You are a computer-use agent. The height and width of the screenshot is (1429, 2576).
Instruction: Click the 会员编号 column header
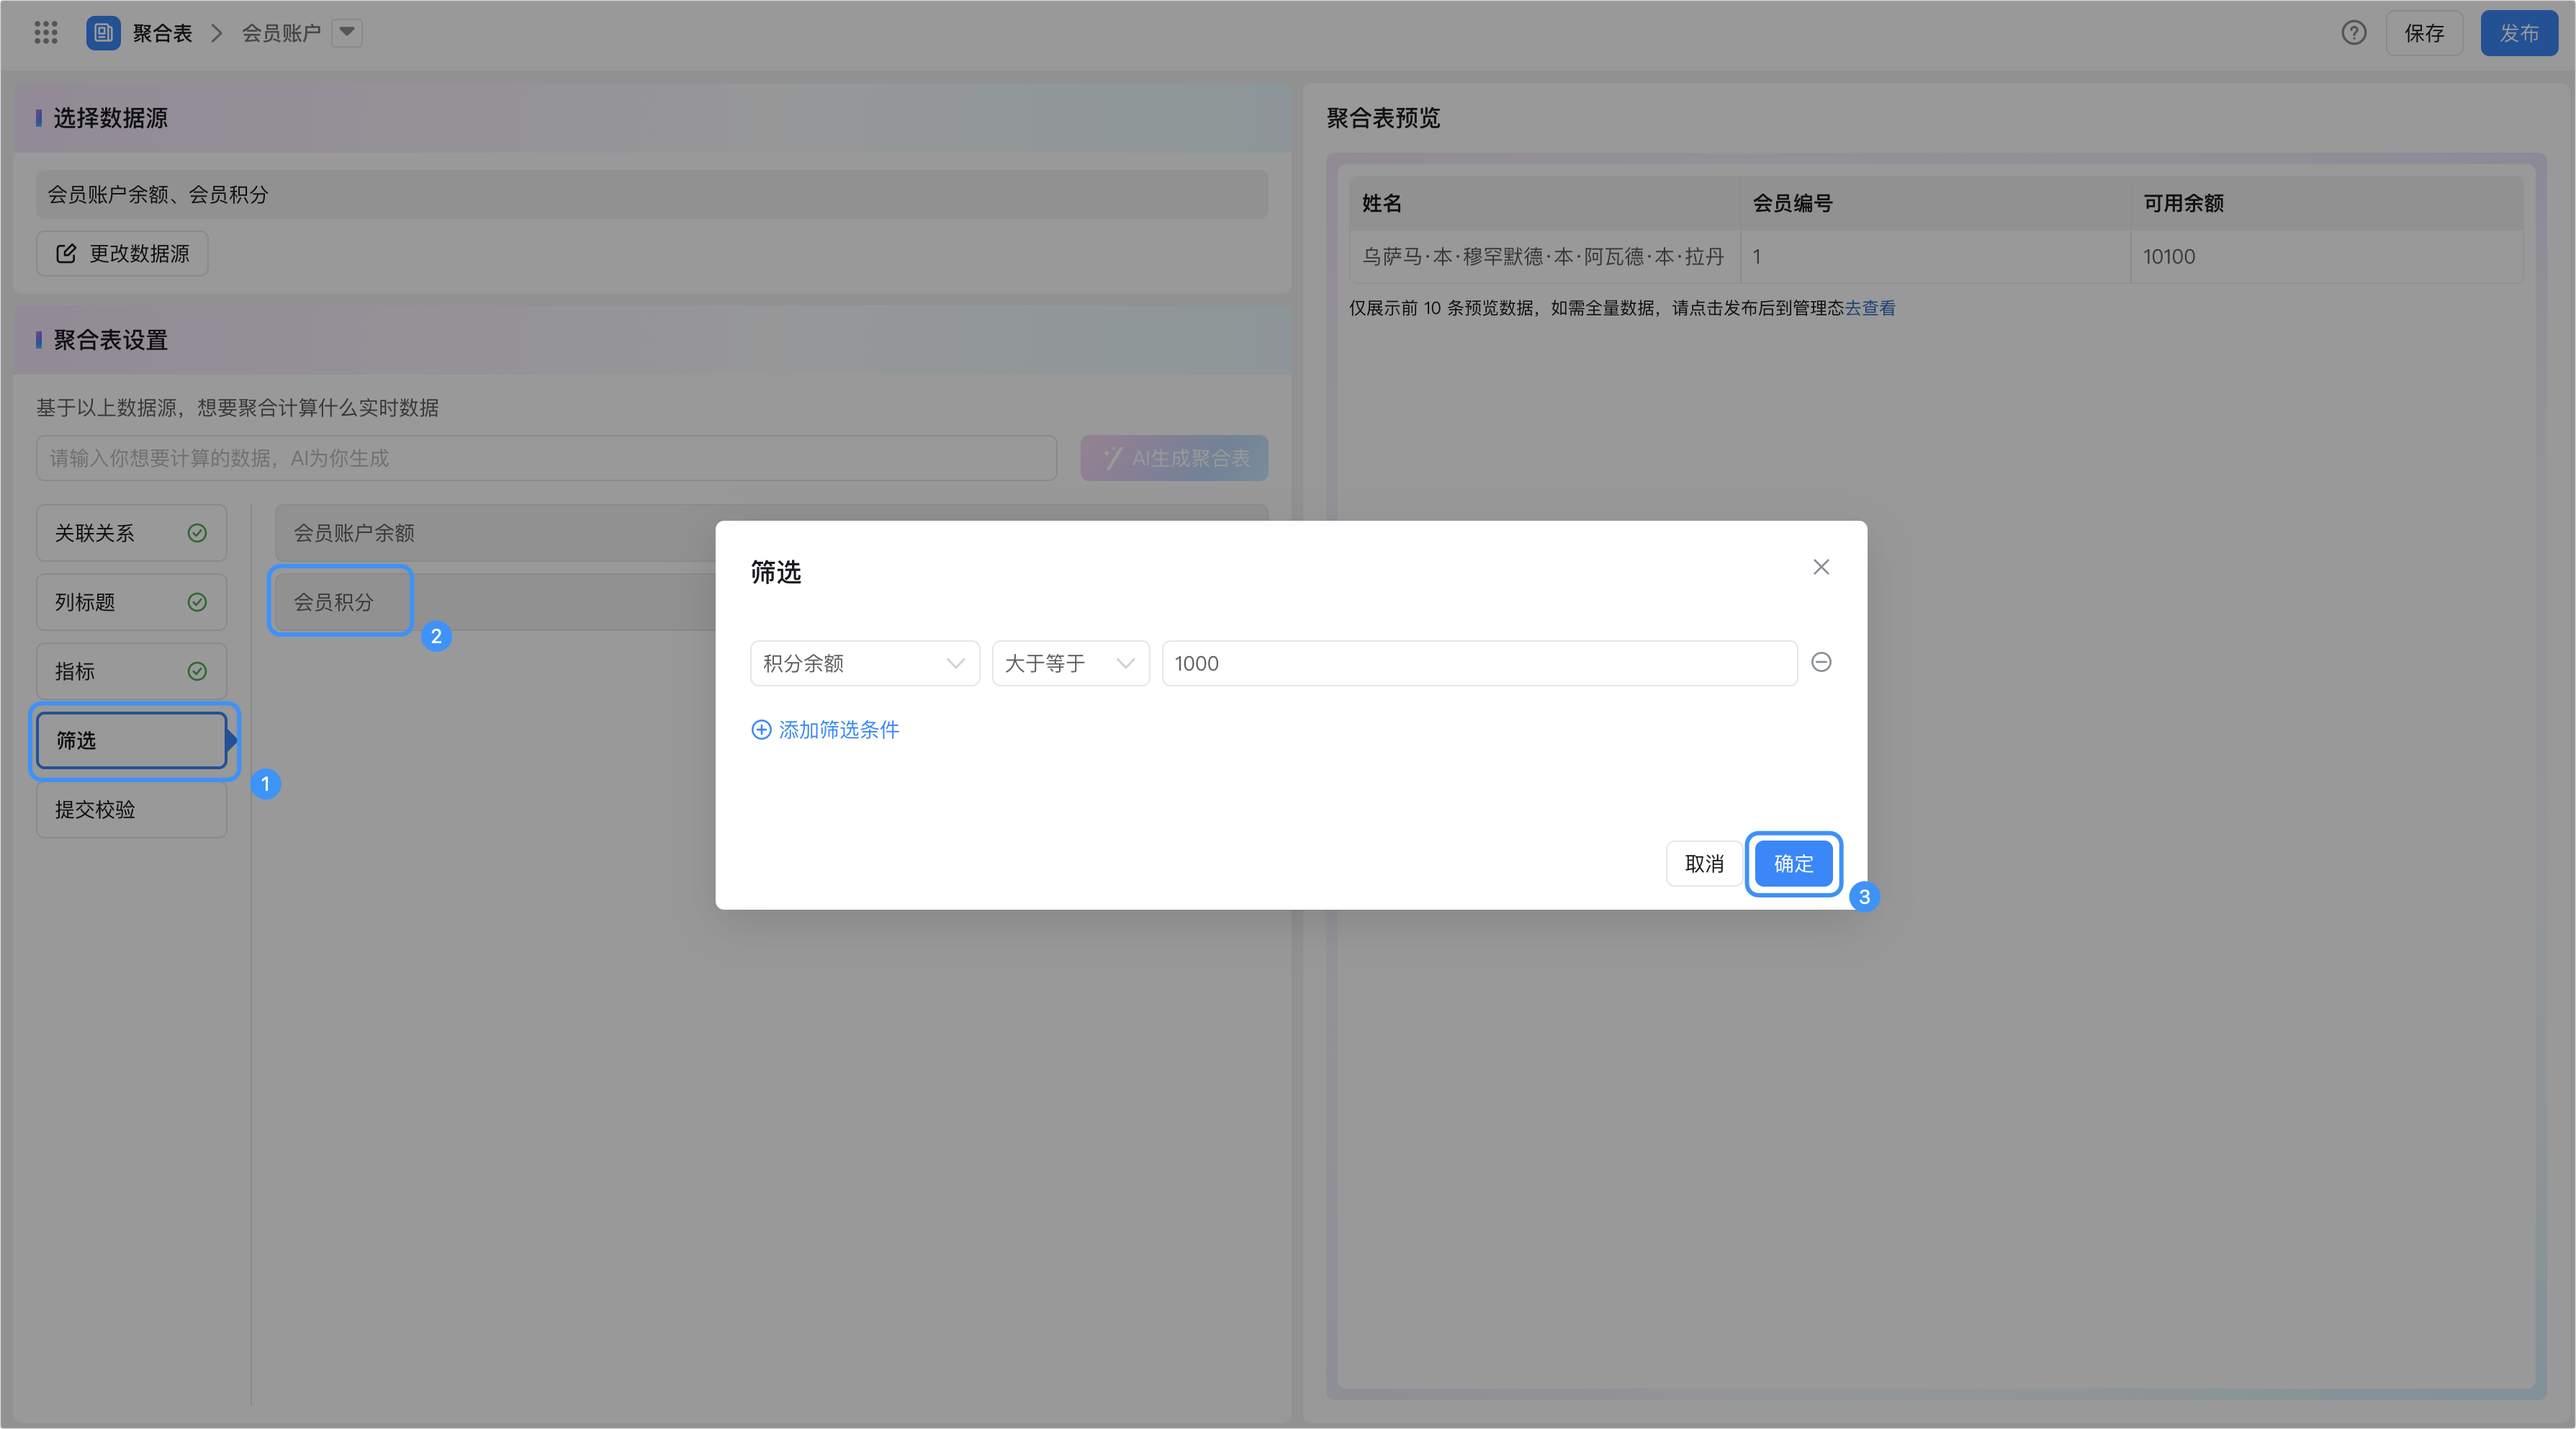point(1935,203)
